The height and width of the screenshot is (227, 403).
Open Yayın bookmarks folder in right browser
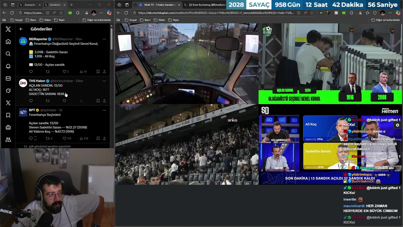173,20
